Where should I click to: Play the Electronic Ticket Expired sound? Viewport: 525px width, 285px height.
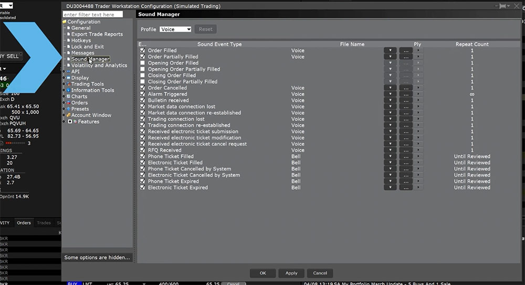point(418,188)
